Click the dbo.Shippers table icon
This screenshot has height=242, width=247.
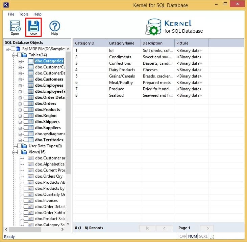coord(31,122)
